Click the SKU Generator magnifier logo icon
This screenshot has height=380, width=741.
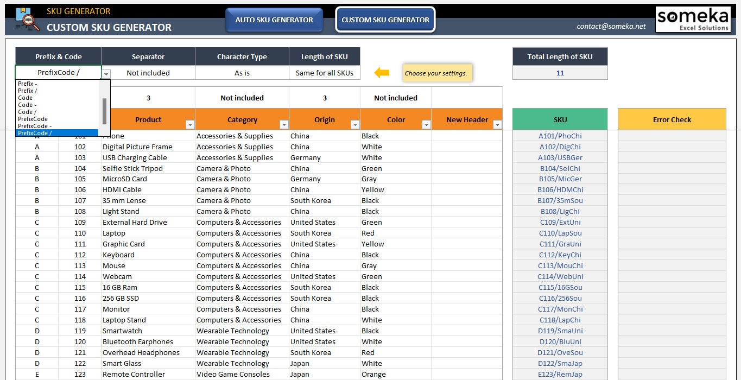pos(26,19)
